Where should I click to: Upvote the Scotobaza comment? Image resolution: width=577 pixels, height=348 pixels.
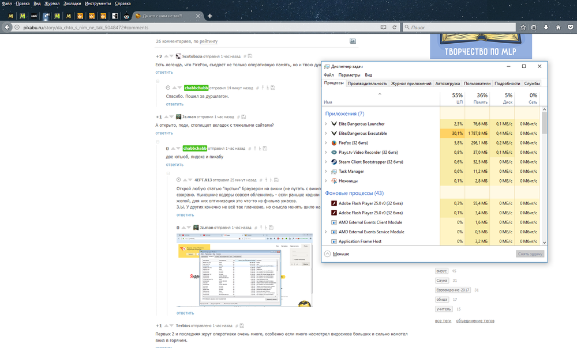166,56
